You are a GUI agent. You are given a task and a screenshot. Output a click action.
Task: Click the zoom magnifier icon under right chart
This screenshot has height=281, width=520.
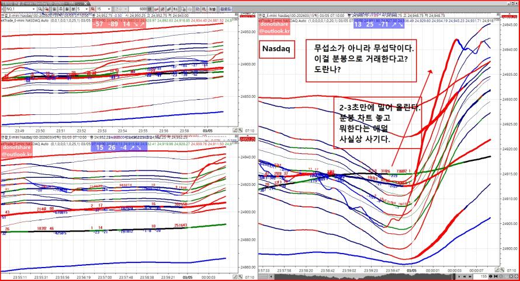click(502, 270)
